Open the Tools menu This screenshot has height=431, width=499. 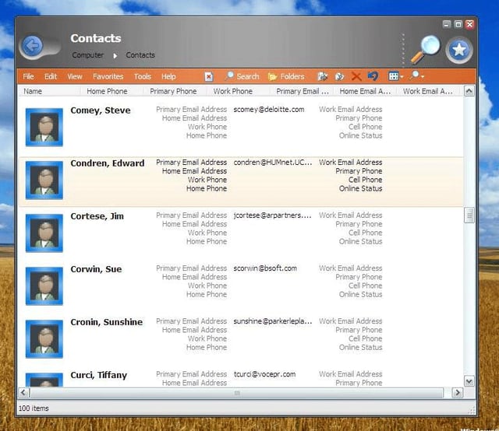point(142,76)
